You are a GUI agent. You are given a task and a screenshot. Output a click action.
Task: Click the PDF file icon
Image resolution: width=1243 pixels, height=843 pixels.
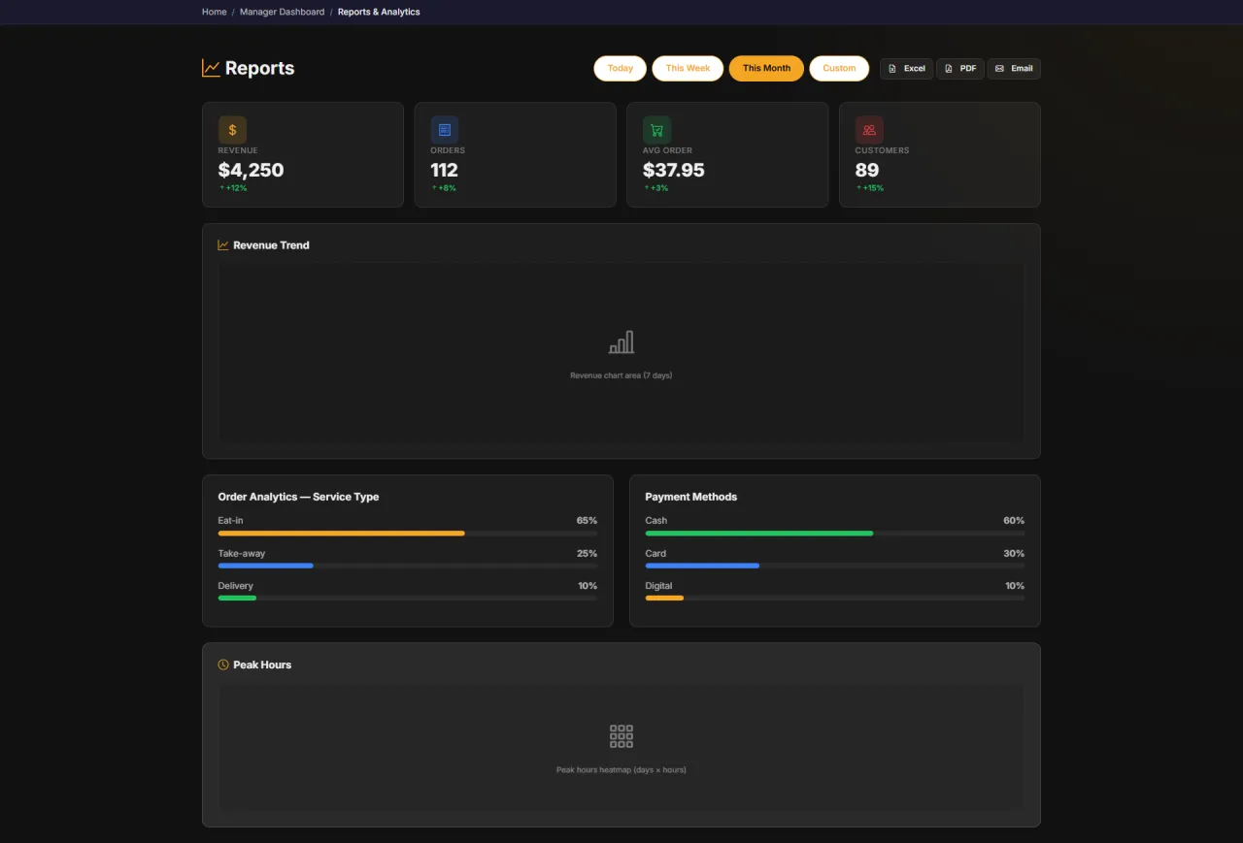949,69
